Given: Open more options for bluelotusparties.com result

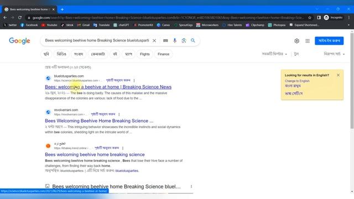Looking at the screenshot, I should 134,80.
